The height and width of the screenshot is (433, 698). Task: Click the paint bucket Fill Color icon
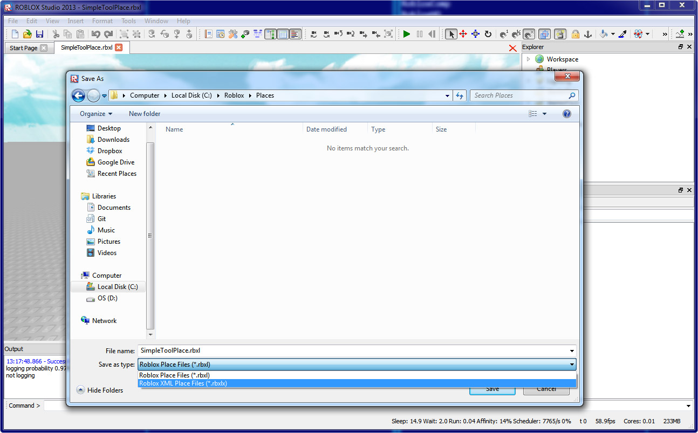(604, 34)
